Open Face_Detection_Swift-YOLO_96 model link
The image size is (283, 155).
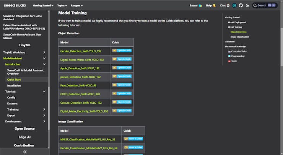coord(78,85)
